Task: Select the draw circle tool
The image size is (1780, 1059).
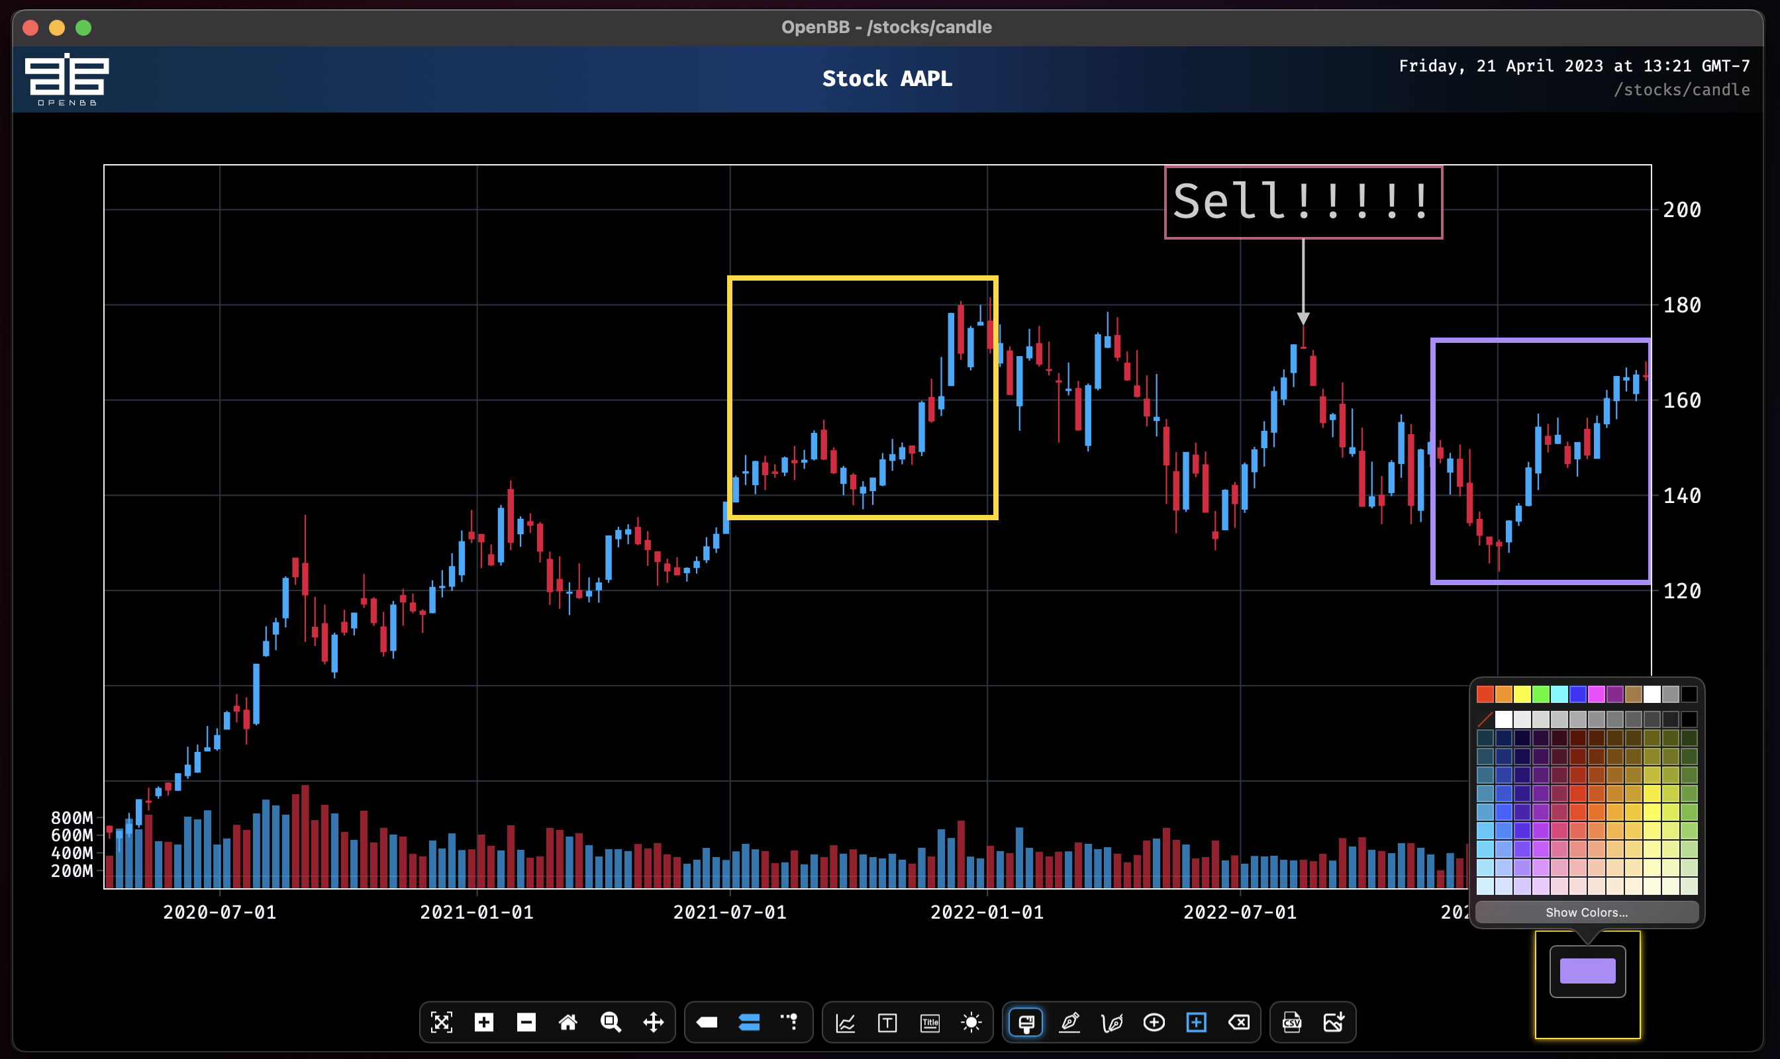Action: coord(1154,1022)
